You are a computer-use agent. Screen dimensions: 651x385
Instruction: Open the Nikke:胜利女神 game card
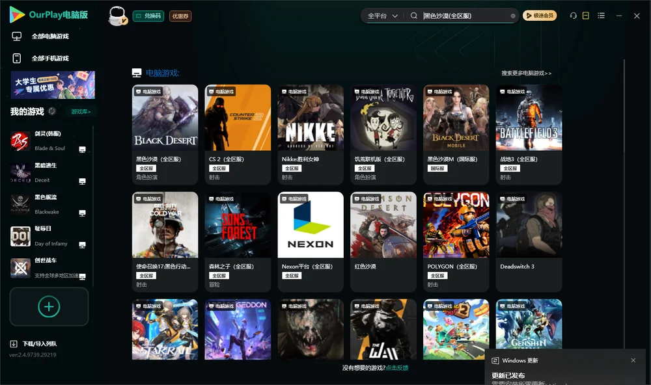click(311, 135)
